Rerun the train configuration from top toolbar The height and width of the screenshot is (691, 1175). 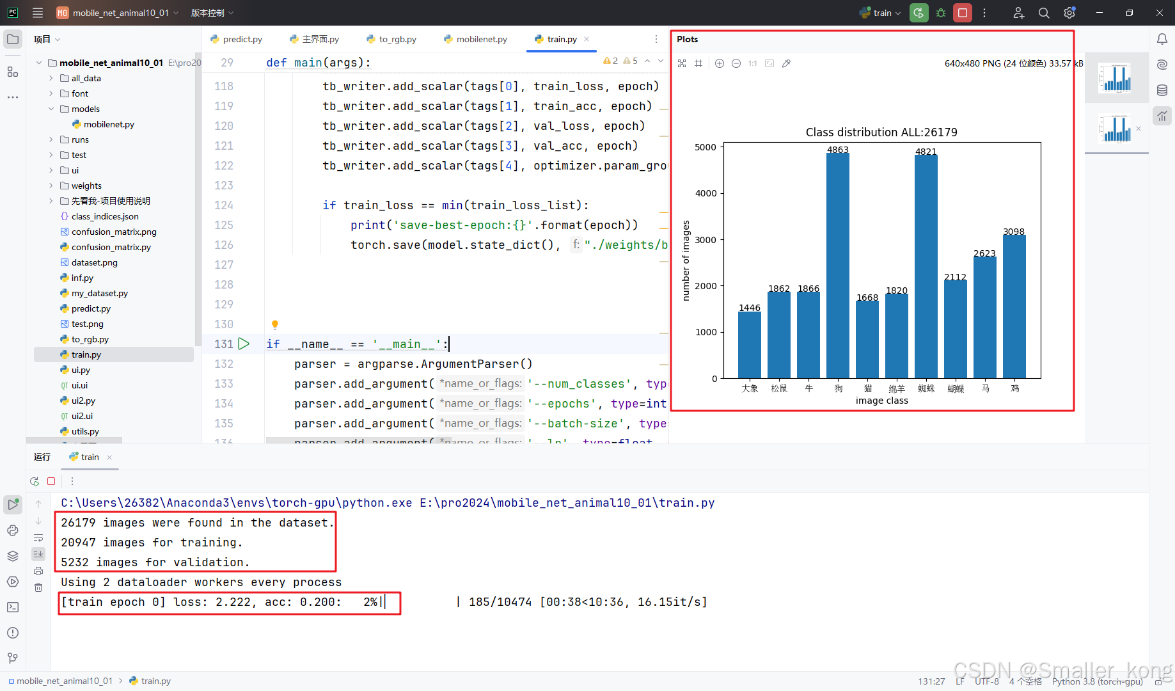[x=919, y=13]
